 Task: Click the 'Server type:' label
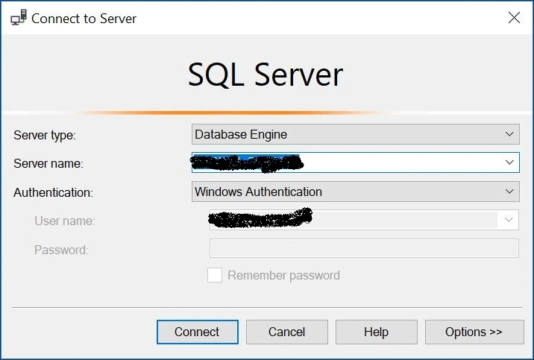45,136
